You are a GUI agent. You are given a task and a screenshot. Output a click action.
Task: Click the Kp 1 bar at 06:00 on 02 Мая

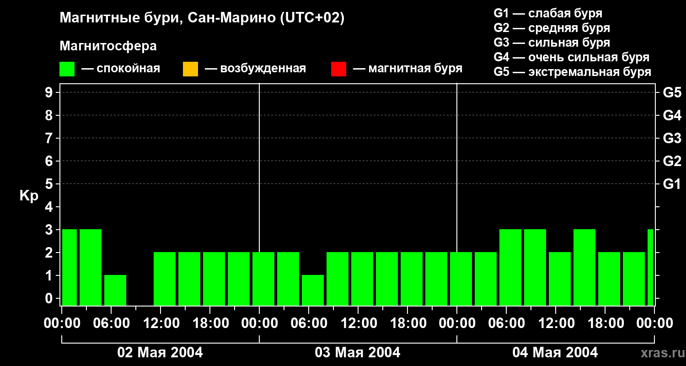(115, 290)
